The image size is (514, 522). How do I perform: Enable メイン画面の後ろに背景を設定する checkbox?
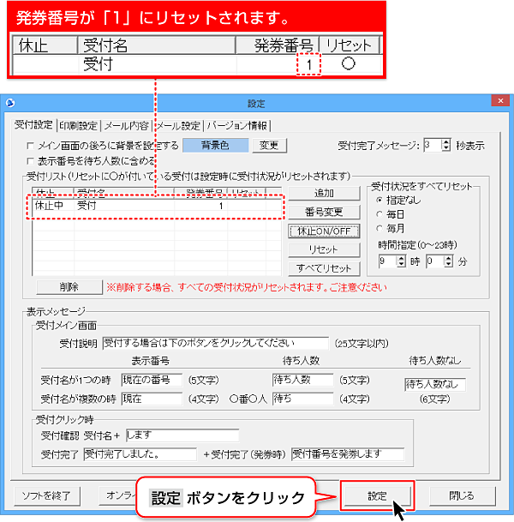click(30, 146)
